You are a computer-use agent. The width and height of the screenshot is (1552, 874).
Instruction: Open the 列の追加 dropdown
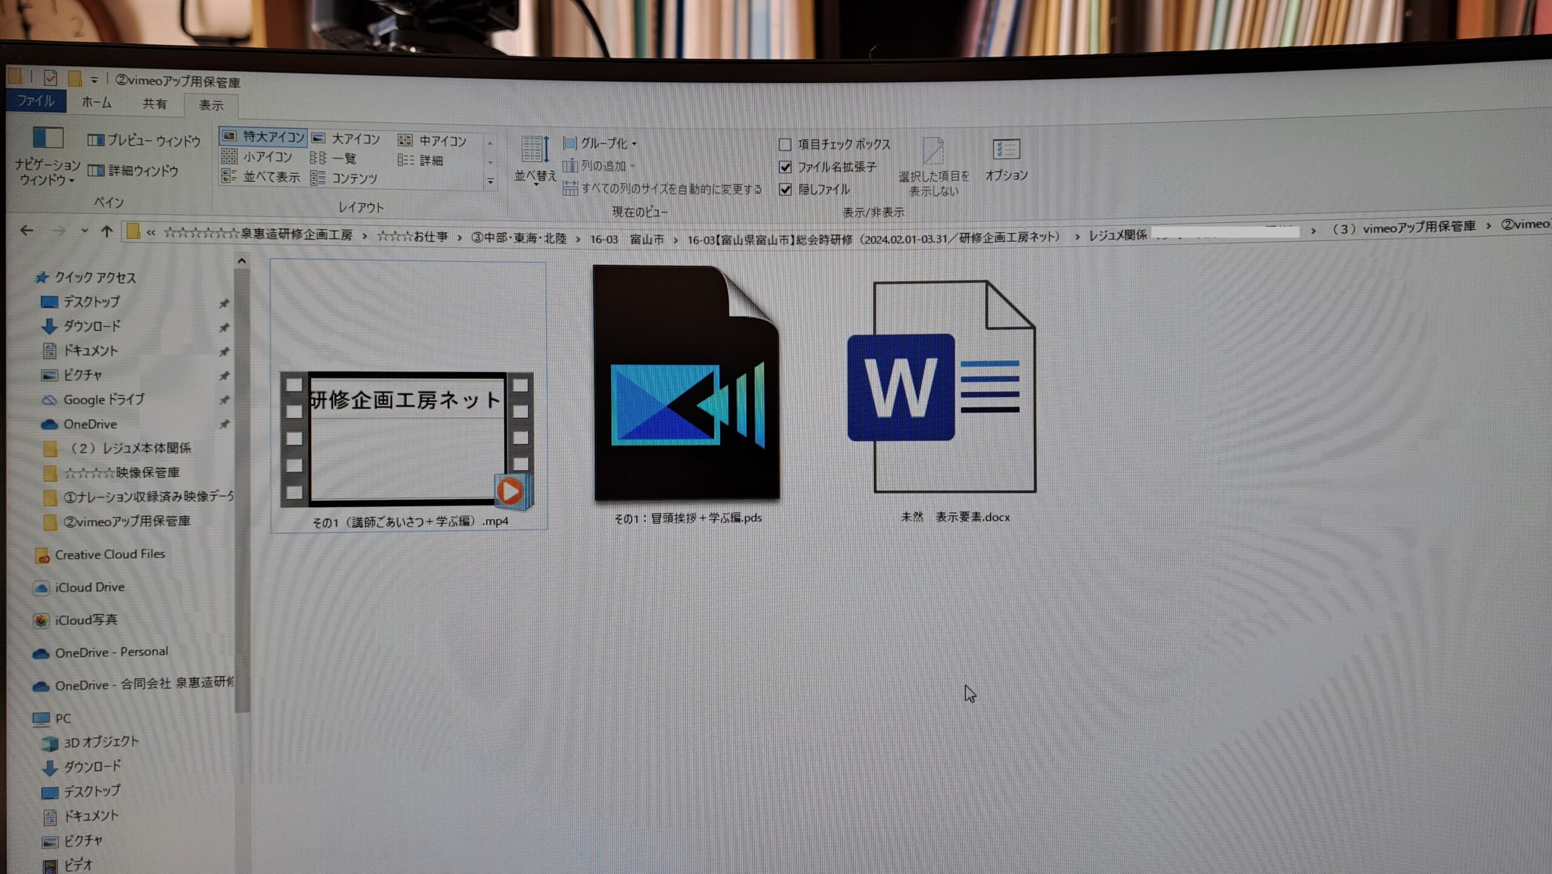point(599,165)
